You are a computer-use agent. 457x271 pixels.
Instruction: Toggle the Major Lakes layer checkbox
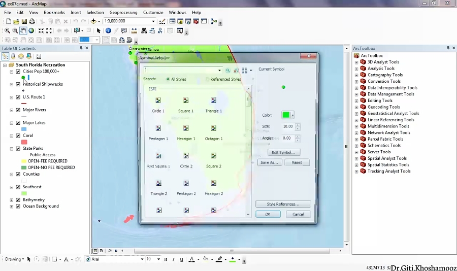click(18, 123)
